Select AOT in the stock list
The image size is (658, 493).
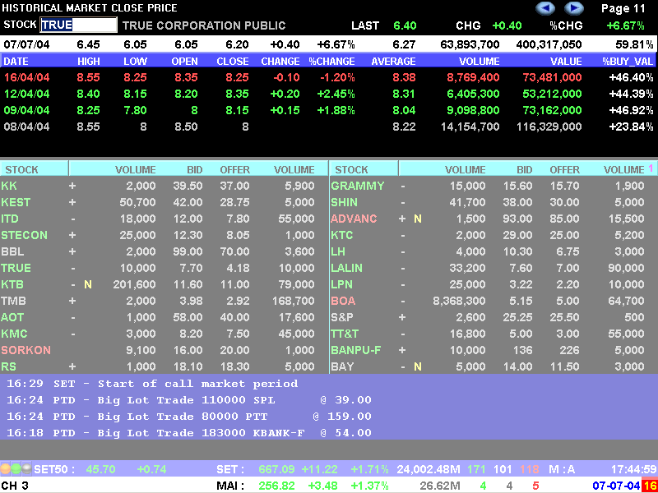pyautogui.click(x=12, y=317)
